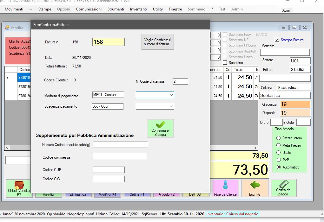Check the Scontrino Fasy option

click(225, 35)
